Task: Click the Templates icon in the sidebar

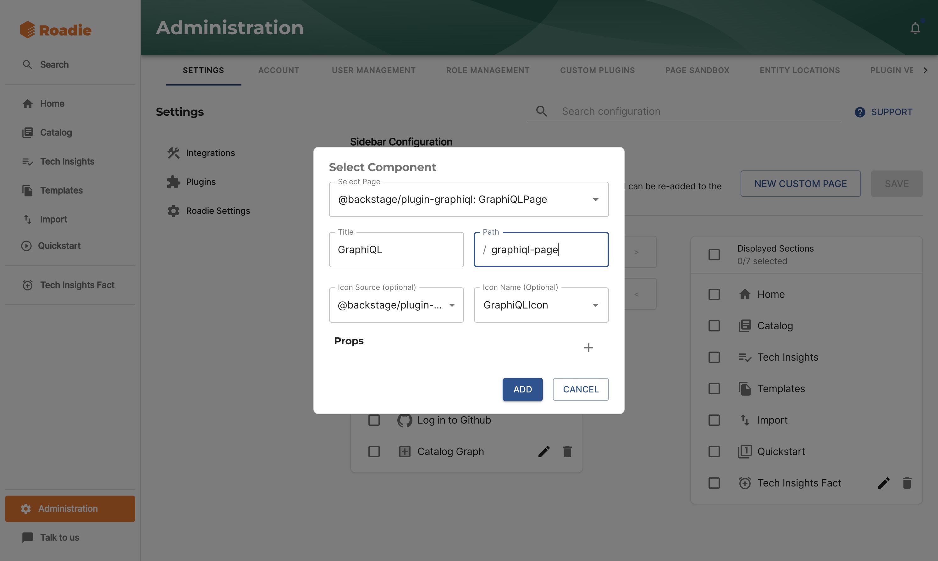Action: [x=28, y=190]
